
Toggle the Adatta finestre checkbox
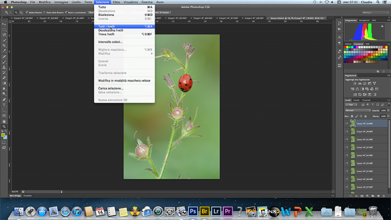(27, 12)
